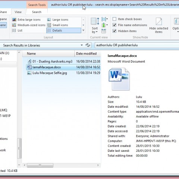179x179 pixels.
Task: Click Word document preview thumbnail
Action: (x=119, y=79)
